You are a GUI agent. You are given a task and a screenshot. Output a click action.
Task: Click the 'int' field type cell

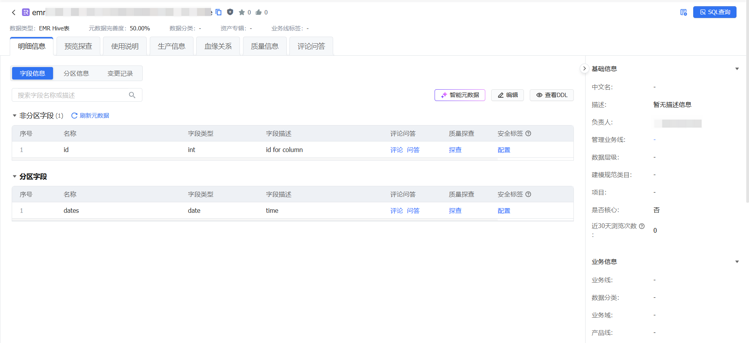click(x=192, y=150)
